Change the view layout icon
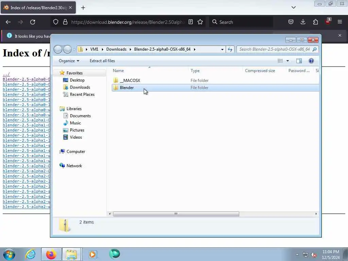Viewport: 348px width, 261px height. (280, 61)
